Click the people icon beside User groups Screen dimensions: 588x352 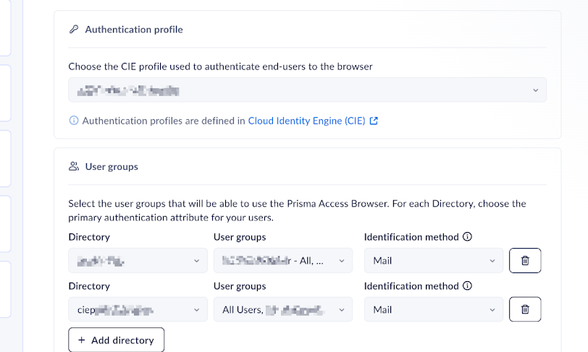pyautogui.click(x=73, y=166)
